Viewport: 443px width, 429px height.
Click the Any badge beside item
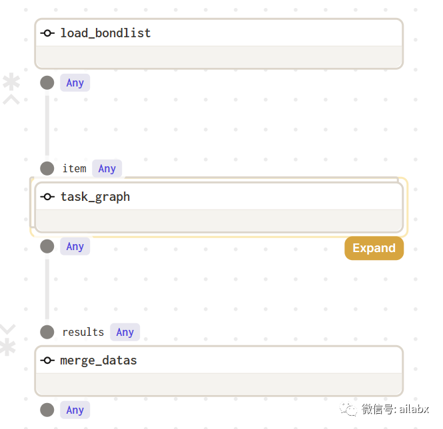pyautogui.click(x=107, y=169)
